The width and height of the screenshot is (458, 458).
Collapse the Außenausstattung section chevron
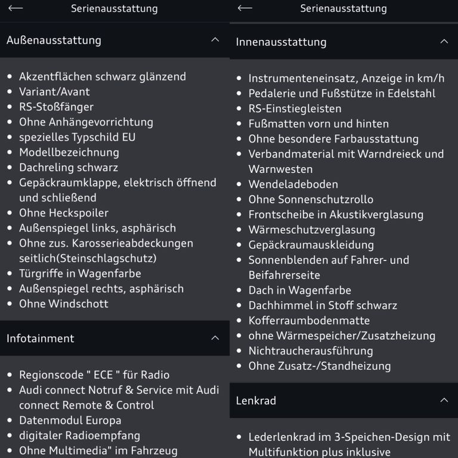pyautogui.click(x=215, y=40)
